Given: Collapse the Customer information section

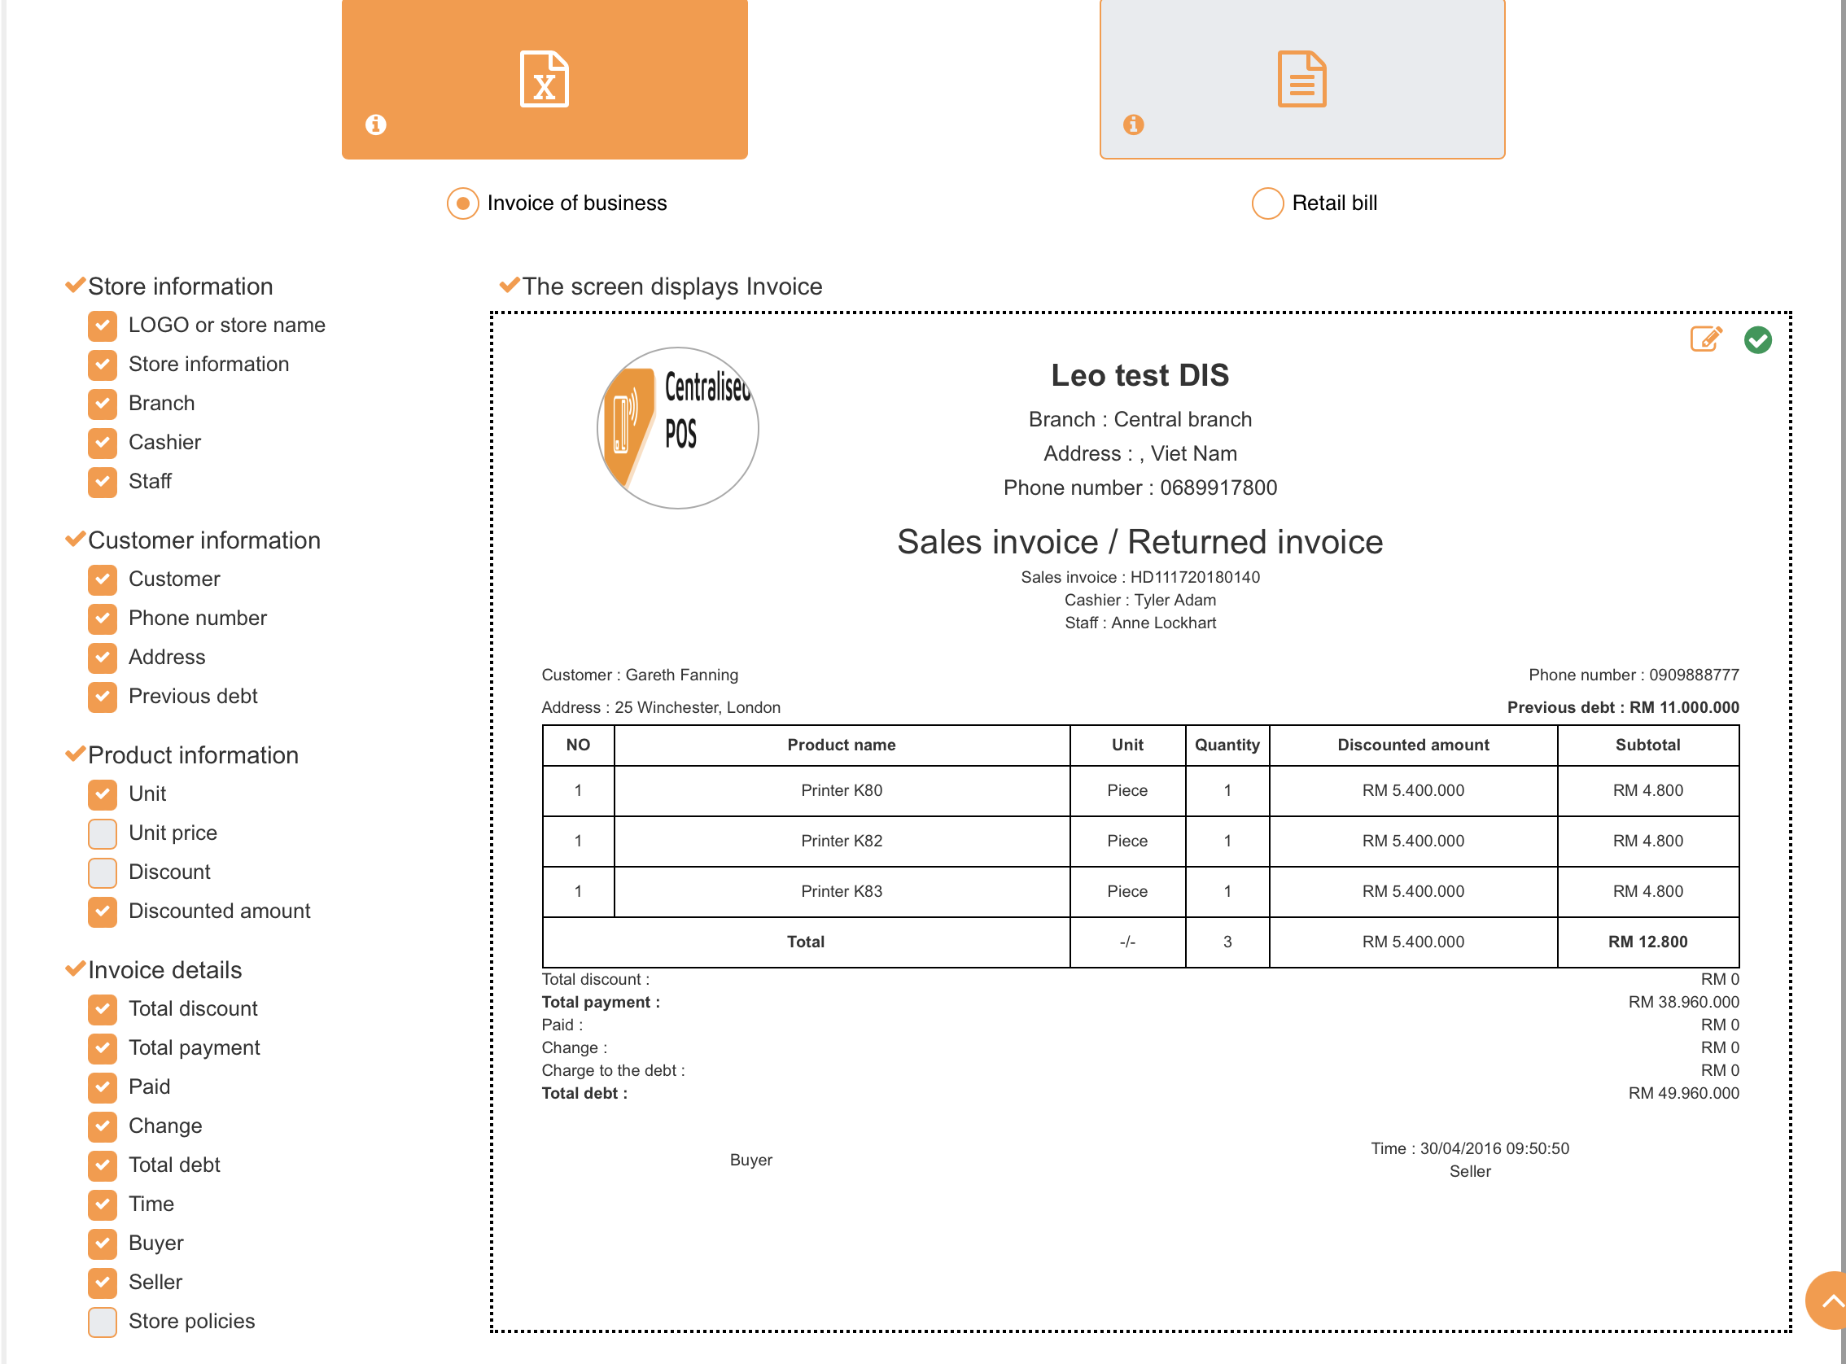Looking at the screenshot, I should [203, 540].
